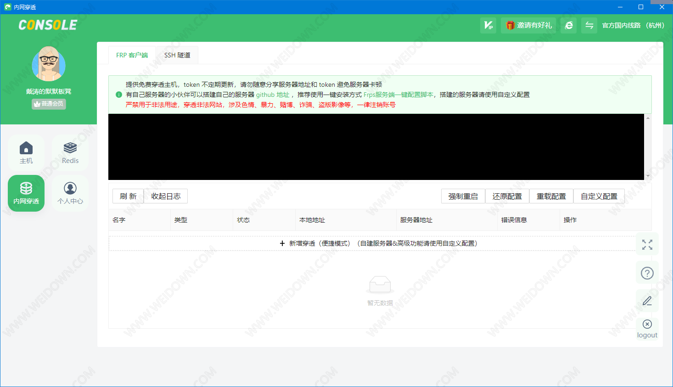The height and width of the screenshot is (387, 673).
Task: Minimize the 内网穿透 window
Action: click(x=620, y=7)
